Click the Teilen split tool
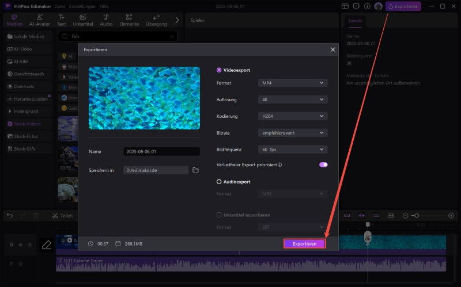 [x=62, y=216]
